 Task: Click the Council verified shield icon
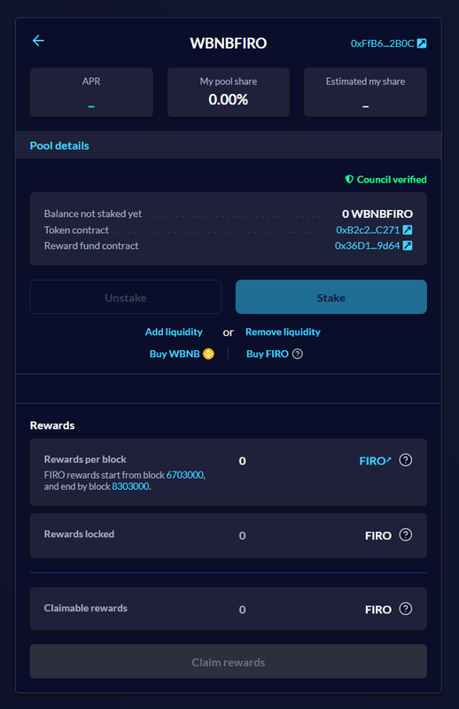coord(349,180)
